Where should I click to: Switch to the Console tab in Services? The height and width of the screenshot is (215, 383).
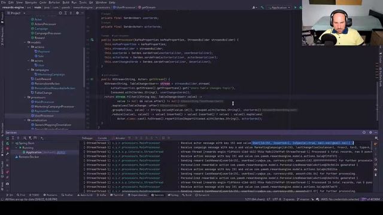click(102, 138)
